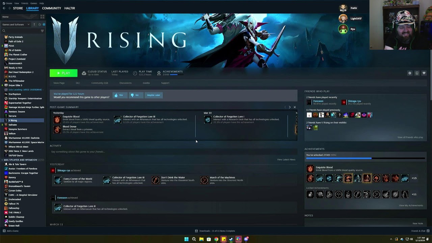Click Add a Game at bottom left

[10, 231]
